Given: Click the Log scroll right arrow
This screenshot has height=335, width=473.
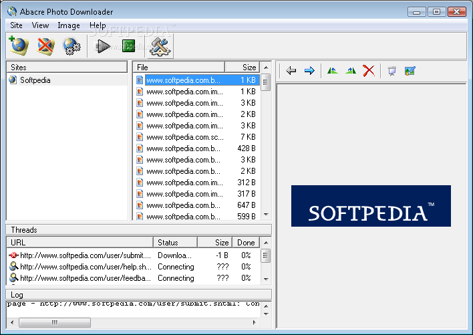Looking at the screenshot, I should tap(255, 322).
